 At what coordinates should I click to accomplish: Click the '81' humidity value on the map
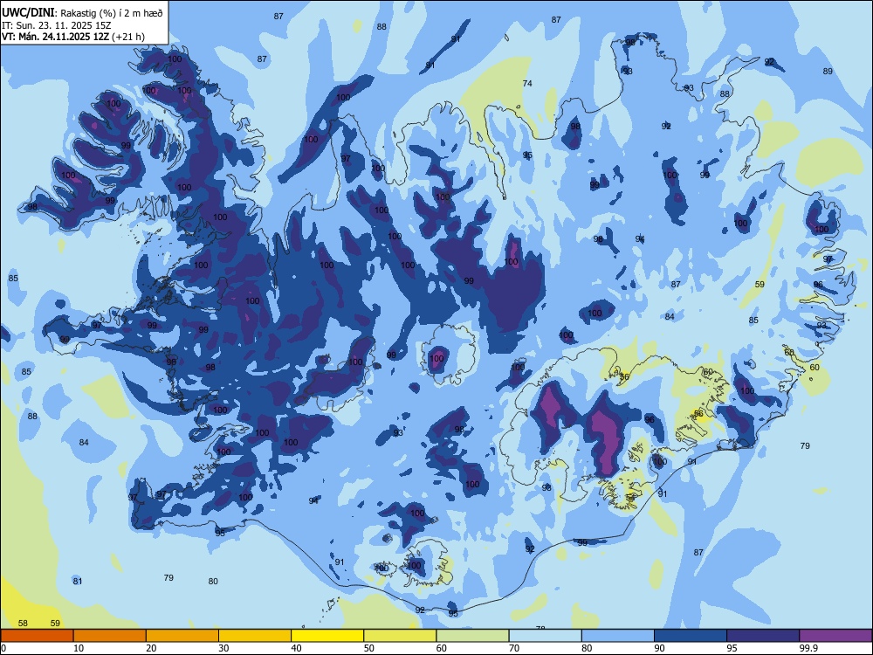coord(78,582)
